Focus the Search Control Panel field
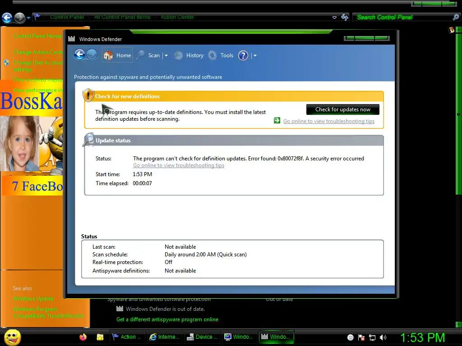The height and width of the screenshot is (346, 462). (403, 18)
